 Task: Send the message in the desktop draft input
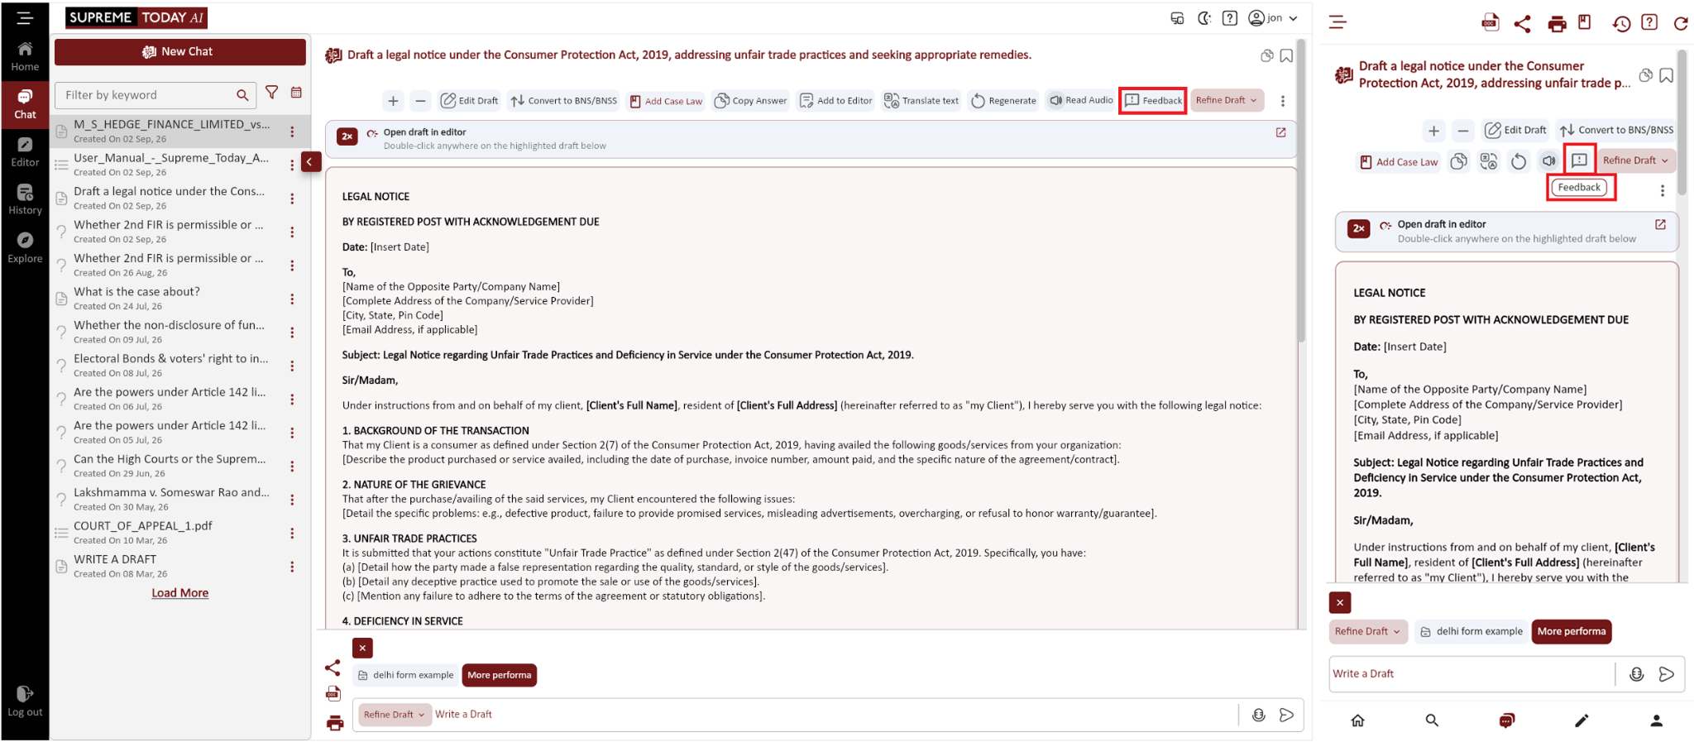pos(1286,715)
